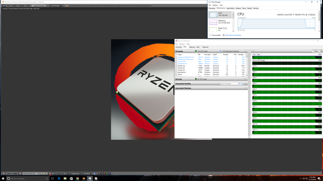Viewport: 323px width, 181px height.
Task: Click the image browse icon beside Render Result
Action: [21, 173]
